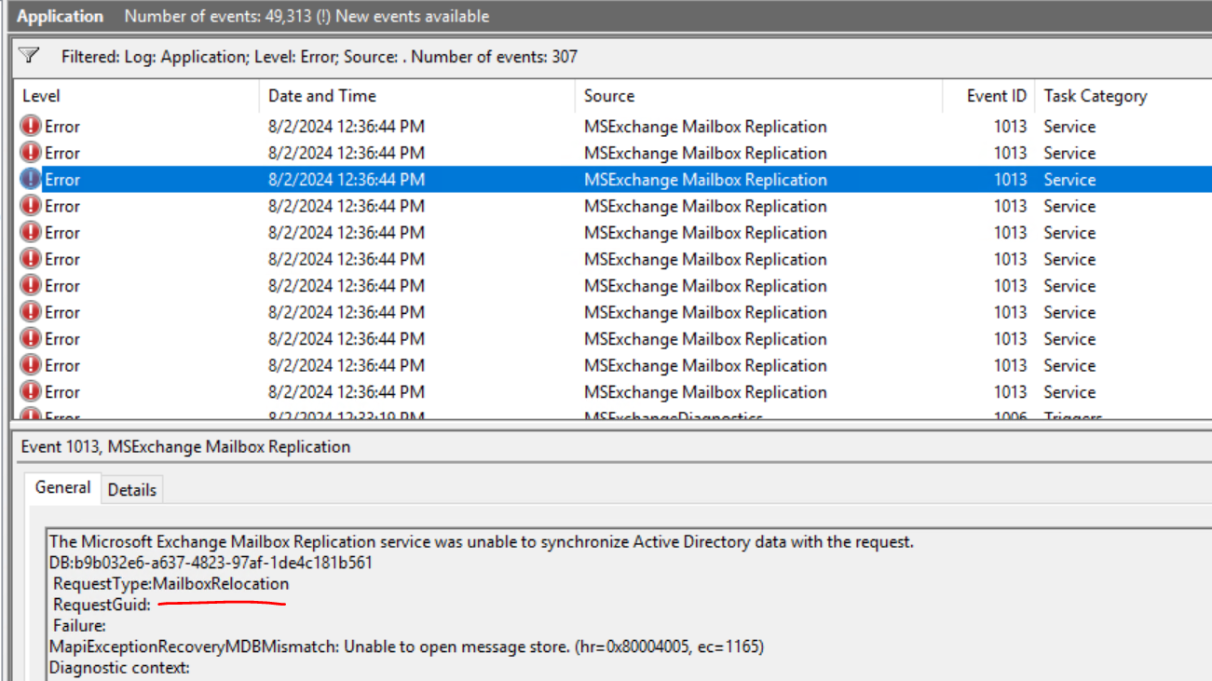Click 'Service' in the highlighted row
Screen dimensions: 1212x681
coord(1069,180)
